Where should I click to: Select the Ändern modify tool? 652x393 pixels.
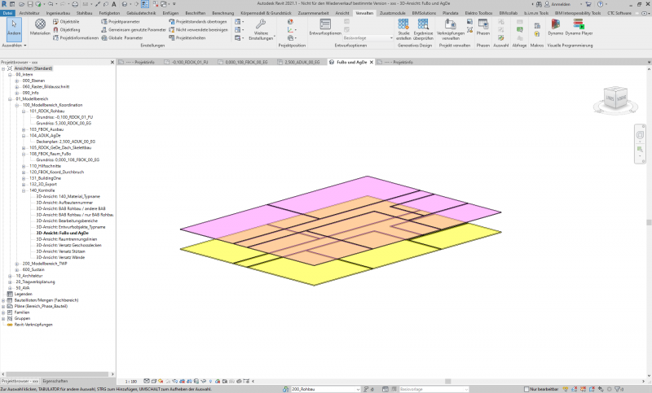13,28
